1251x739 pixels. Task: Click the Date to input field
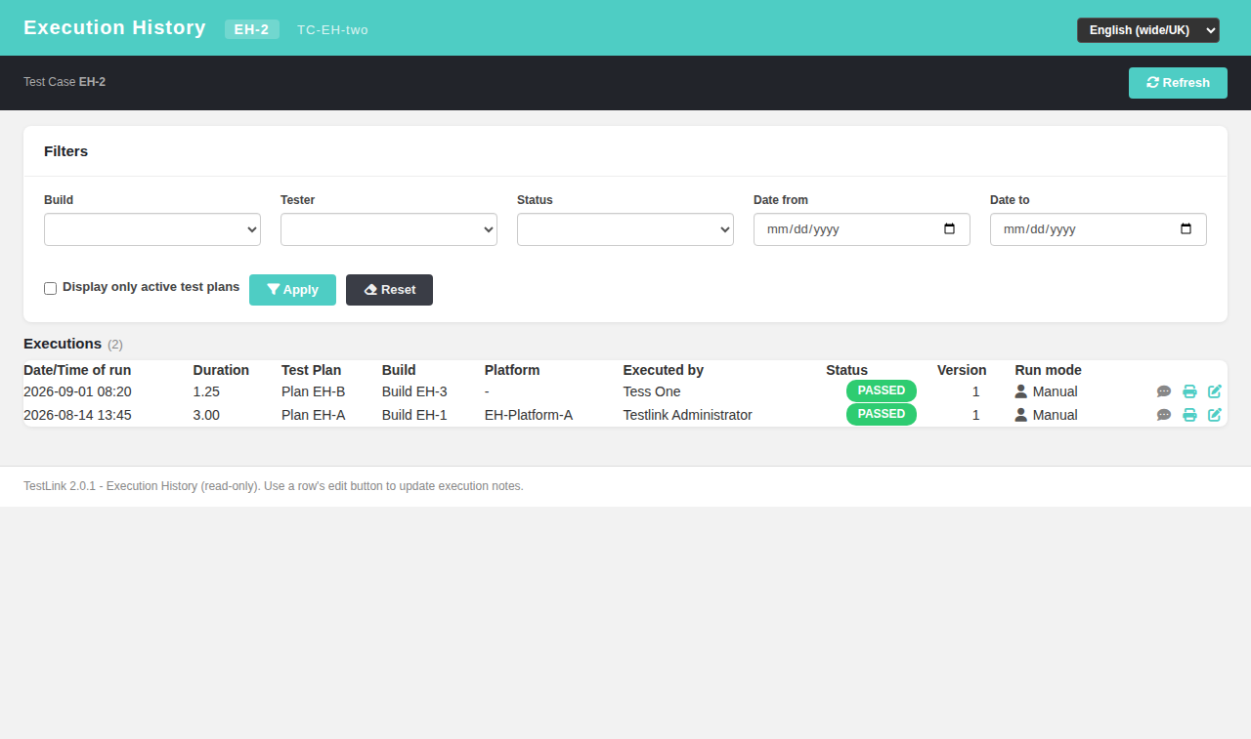[x=1099, y=229]
